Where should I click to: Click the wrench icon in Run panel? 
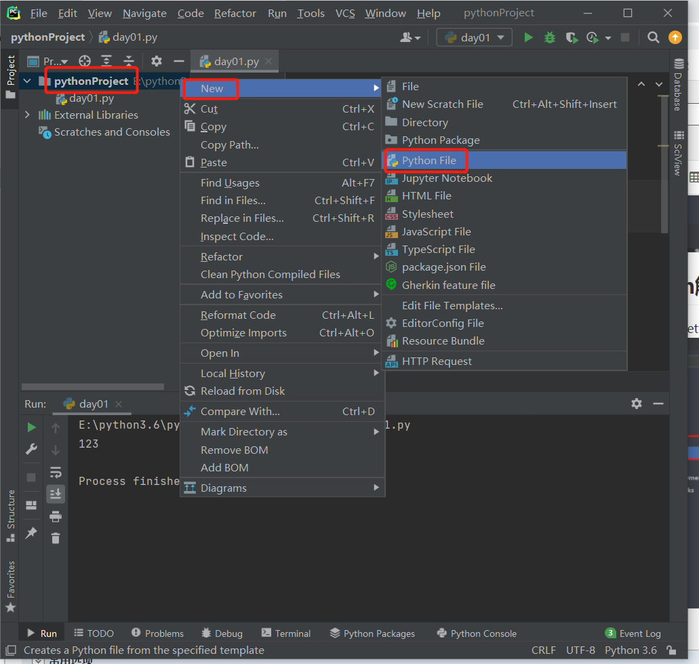[x=31, y=449]
